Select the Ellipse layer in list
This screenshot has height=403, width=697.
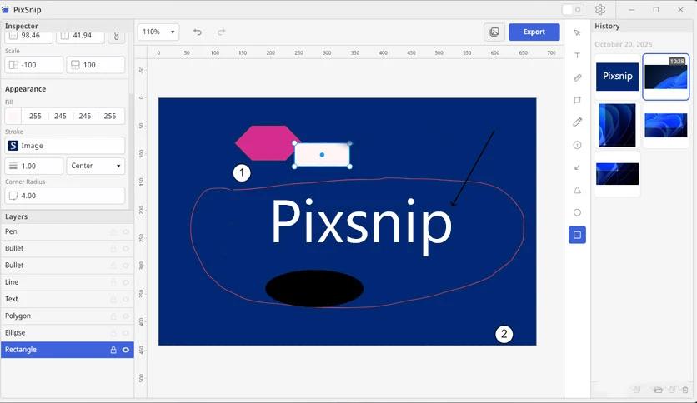point(50,333)
